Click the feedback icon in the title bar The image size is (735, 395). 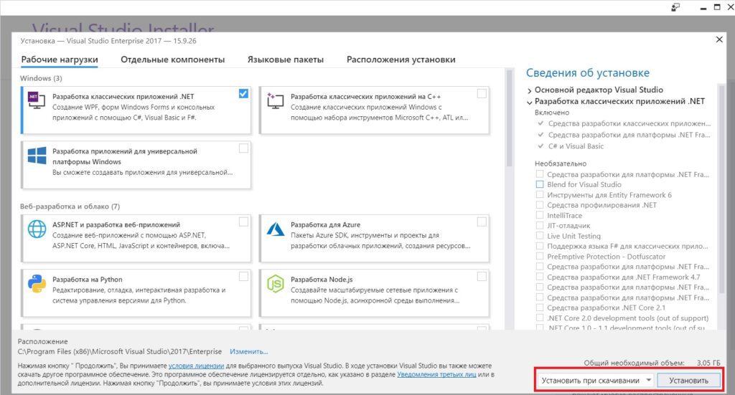(675, 7)
